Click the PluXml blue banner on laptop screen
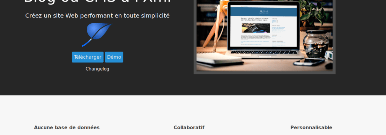Screen dimensions: 386x135 pyautogui.click(x=264, y=12)
